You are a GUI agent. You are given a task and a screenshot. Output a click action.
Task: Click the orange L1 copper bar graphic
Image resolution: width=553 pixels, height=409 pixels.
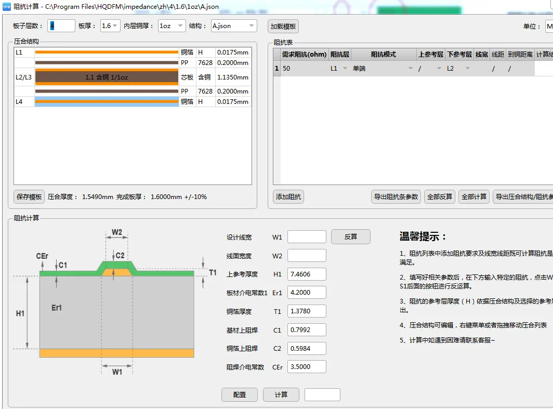107,52
